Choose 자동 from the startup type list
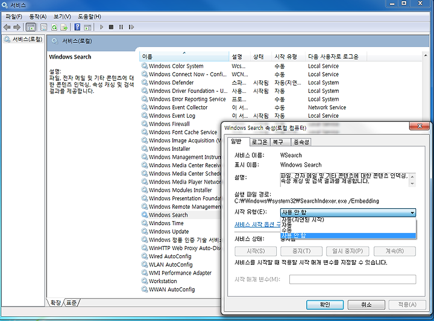Viewport: 434px width, 321px height. coord(348,225)
